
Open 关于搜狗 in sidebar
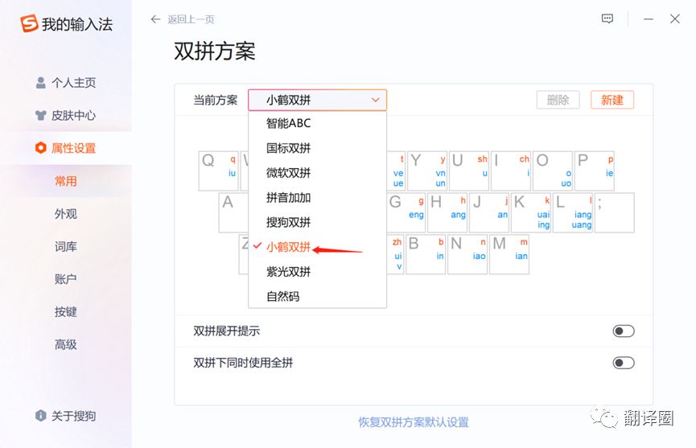66,416
